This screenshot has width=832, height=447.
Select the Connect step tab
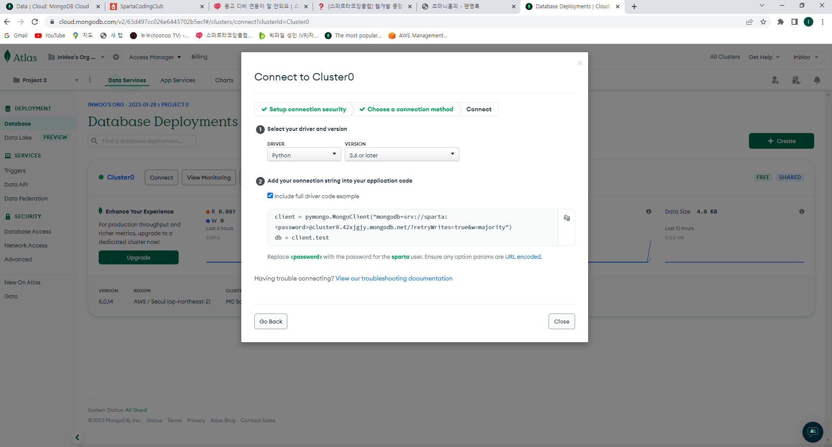479,109
